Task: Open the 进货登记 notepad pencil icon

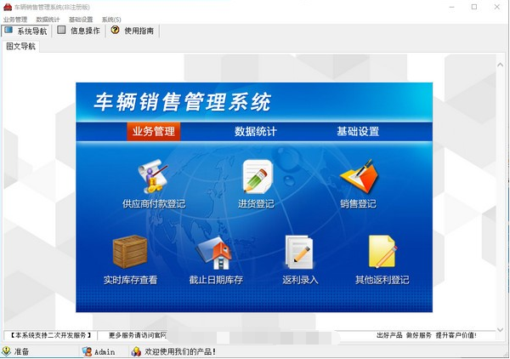Action: pyautogui.click(x=258, y=176)
